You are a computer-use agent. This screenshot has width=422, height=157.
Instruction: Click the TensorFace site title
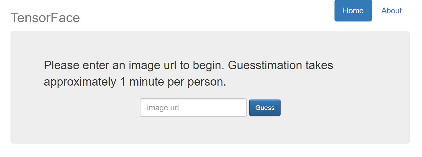pyautogui.click(x=45, y=18)
